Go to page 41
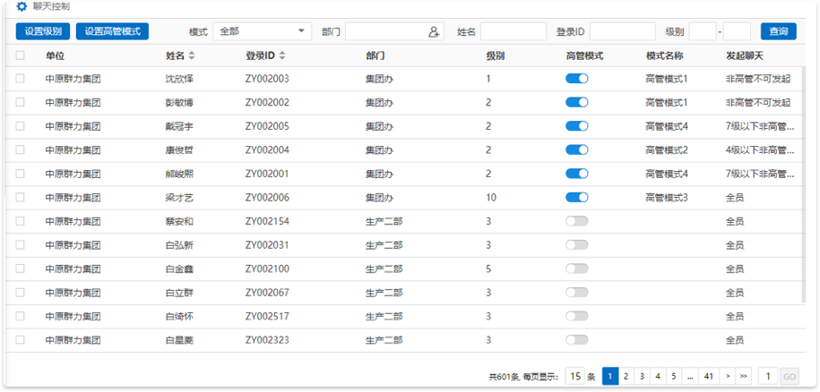 point(708,377)
